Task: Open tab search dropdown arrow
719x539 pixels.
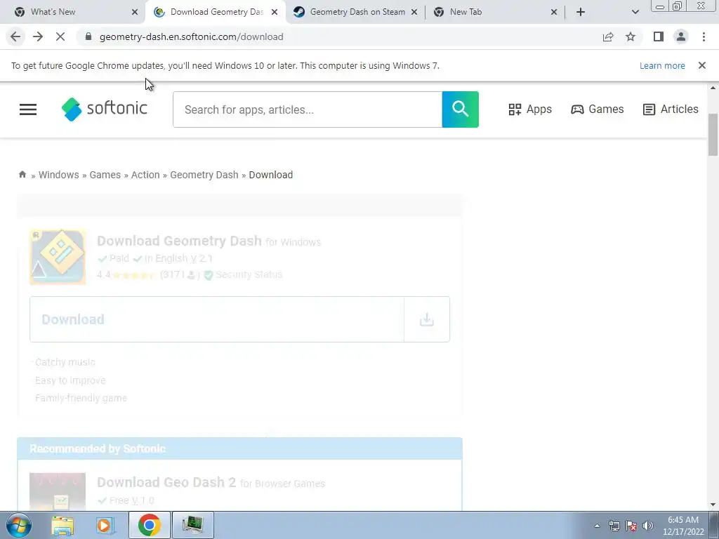Action: click(635, 12)
